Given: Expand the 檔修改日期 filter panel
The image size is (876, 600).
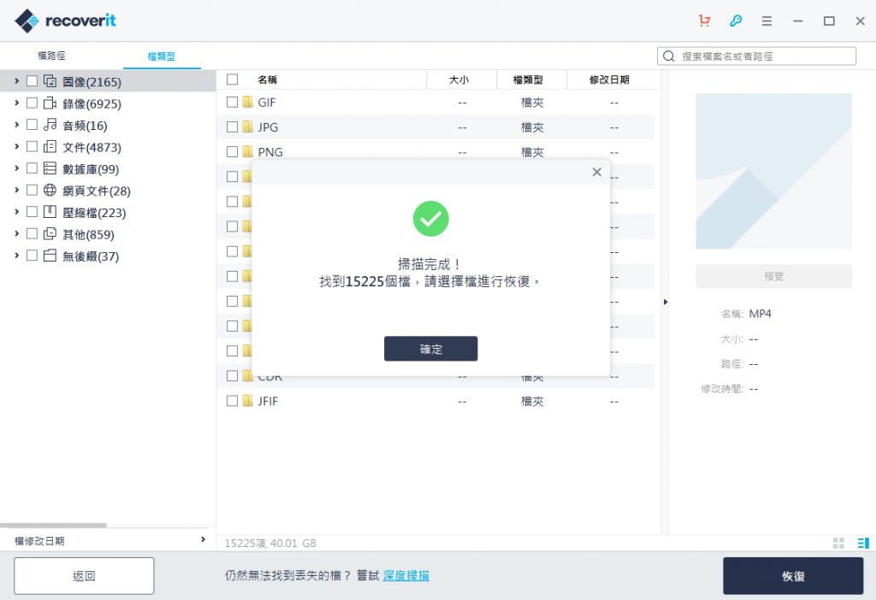Looking at the screenshot, I should 203,540.
